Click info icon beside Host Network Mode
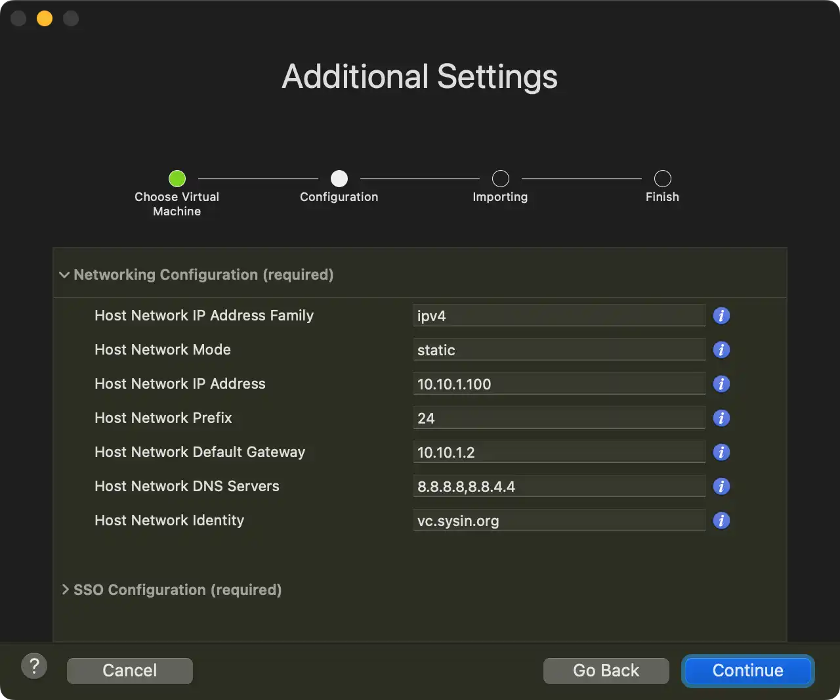840x700 pixels. pyautogui.click(x=721, y=350)
